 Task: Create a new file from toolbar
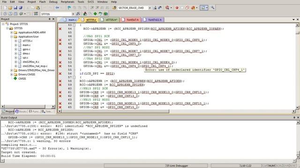click(5, 8)
